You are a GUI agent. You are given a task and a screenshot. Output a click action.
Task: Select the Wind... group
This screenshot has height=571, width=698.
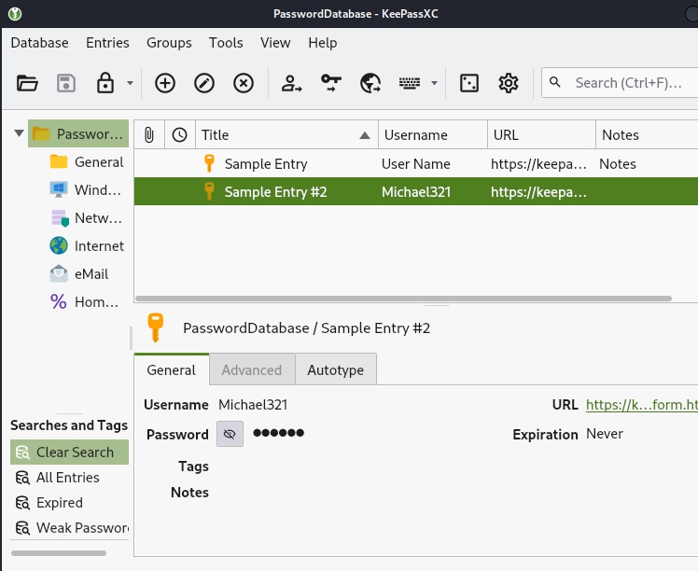tap(87, 190)
